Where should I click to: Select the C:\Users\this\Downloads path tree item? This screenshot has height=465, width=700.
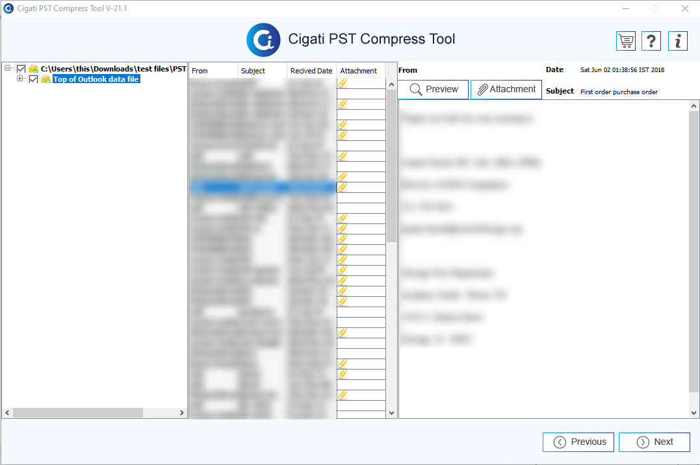tap(113, 69)
